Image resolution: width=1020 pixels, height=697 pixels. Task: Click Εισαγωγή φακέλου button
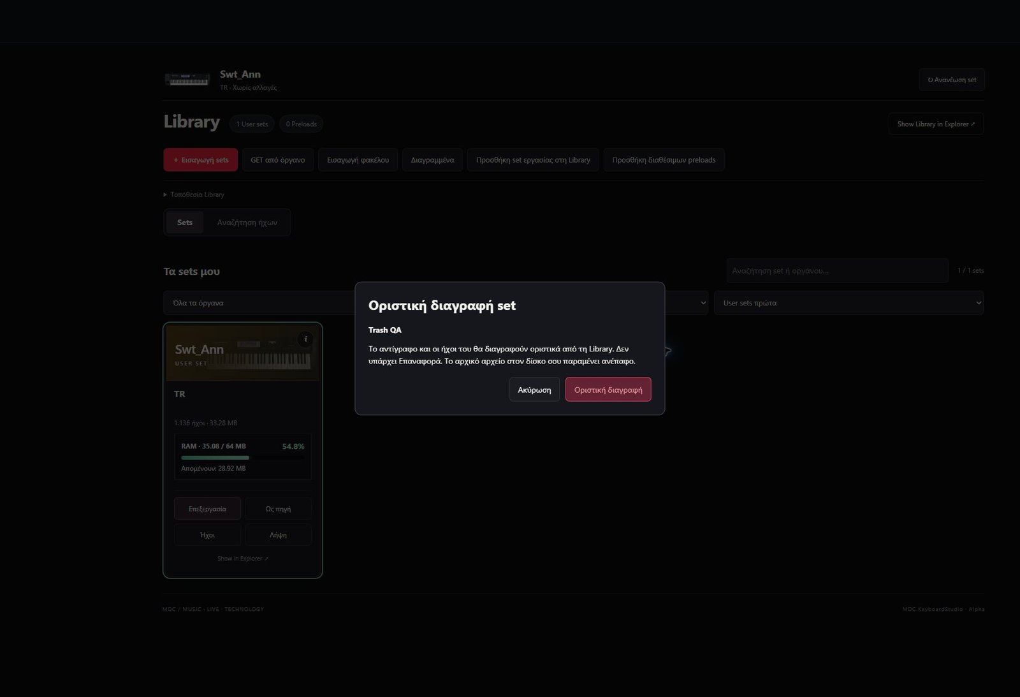(358, 160)
